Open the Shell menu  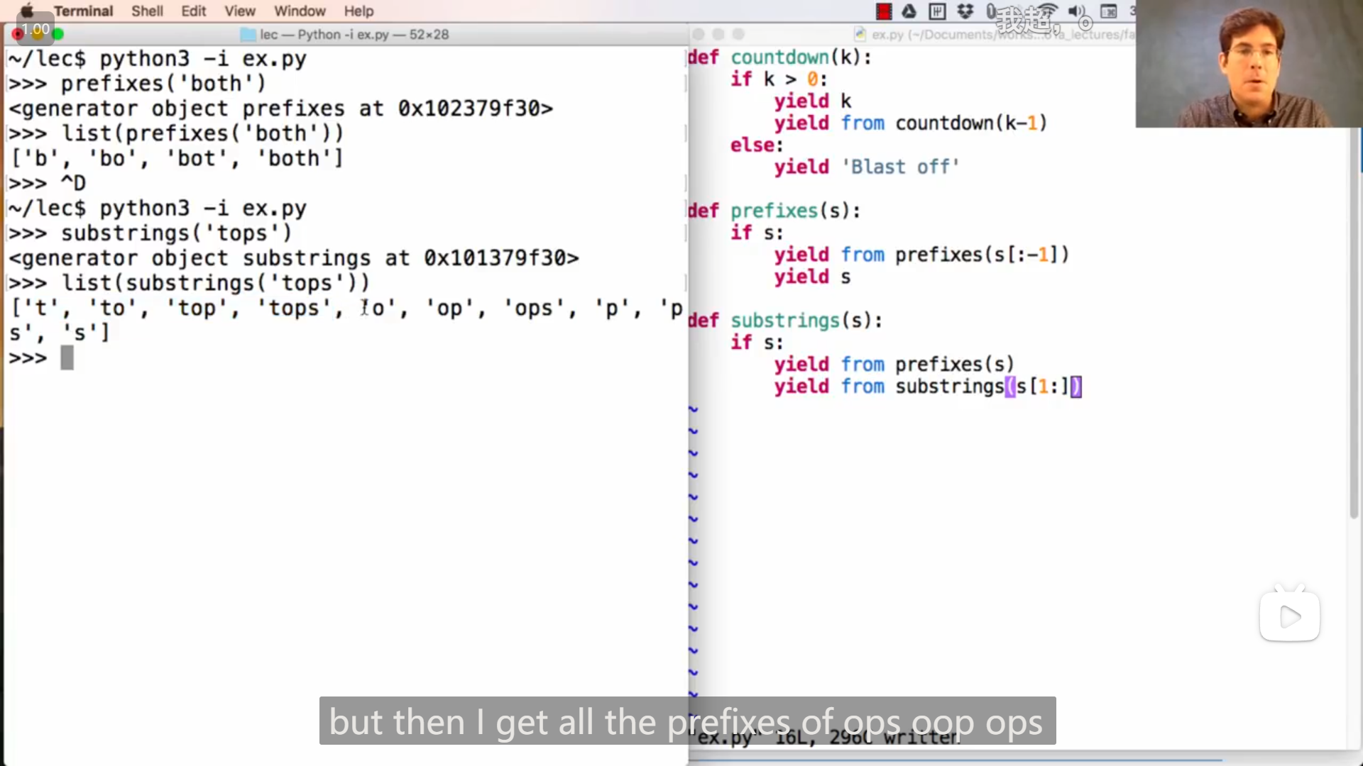(147, 11)
